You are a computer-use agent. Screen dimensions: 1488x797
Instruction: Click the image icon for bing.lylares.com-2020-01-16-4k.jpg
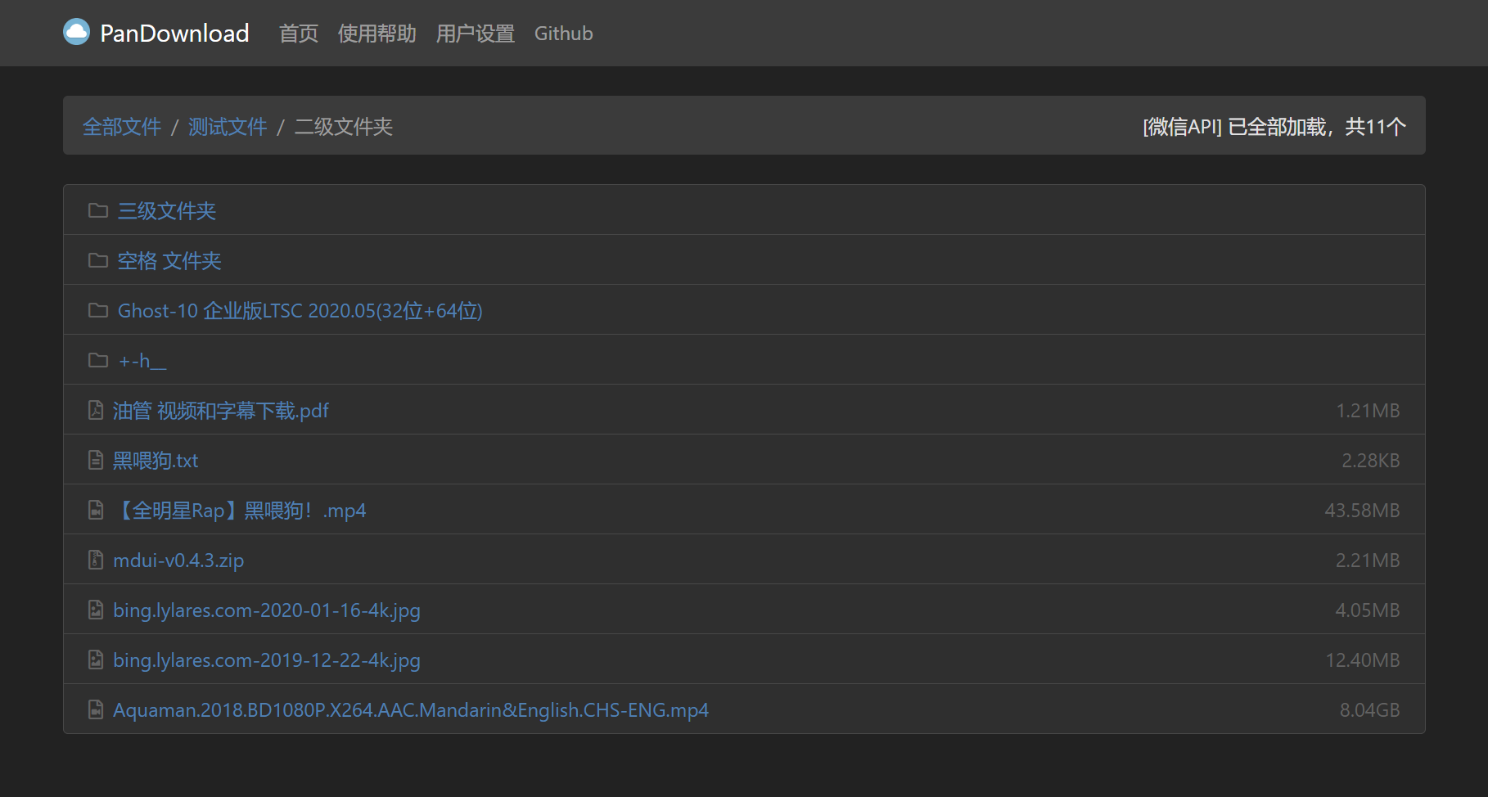96,610
